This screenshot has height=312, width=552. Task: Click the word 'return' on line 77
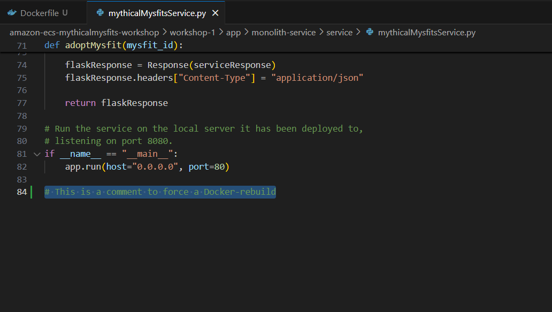point(80,103)
